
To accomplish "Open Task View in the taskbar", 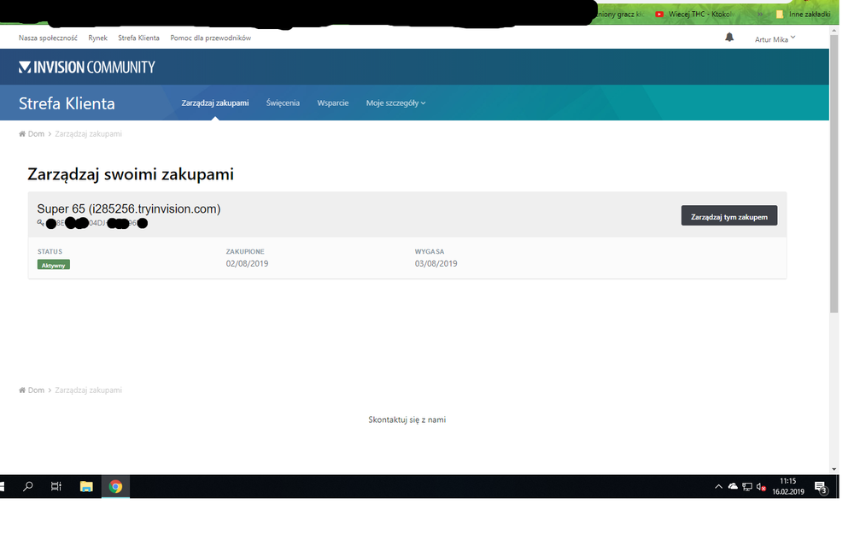I will pyautogui.click(x=56, y=486).
